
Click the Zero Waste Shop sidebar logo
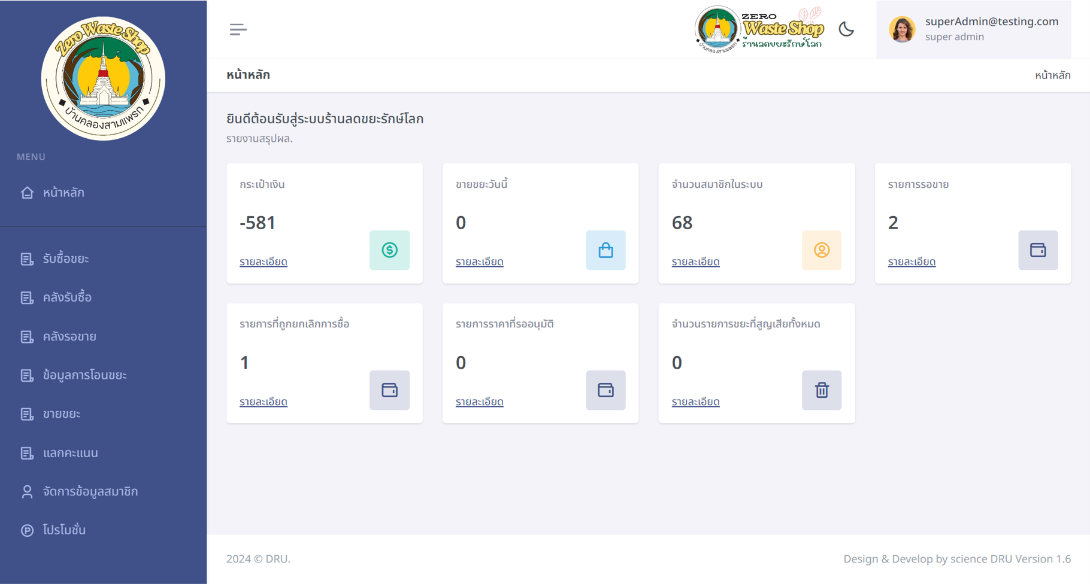point(103,78)
